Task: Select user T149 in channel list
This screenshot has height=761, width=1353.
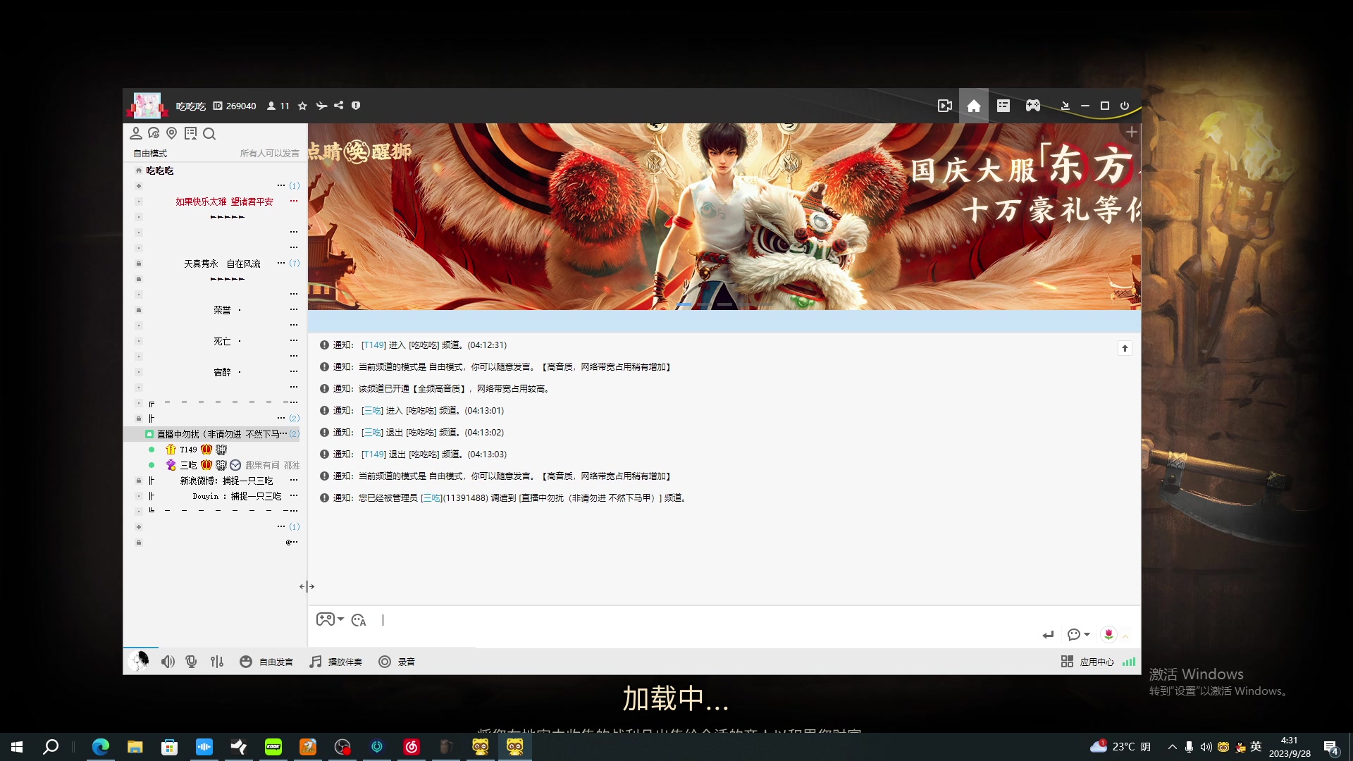Action: 188,450
